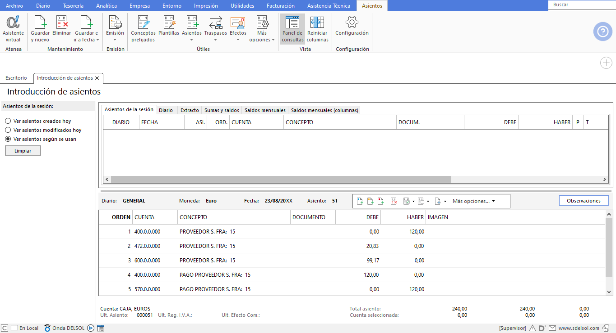Click the delete line red-X icon
Screen dimensions: 616x333
pos(394,201)
